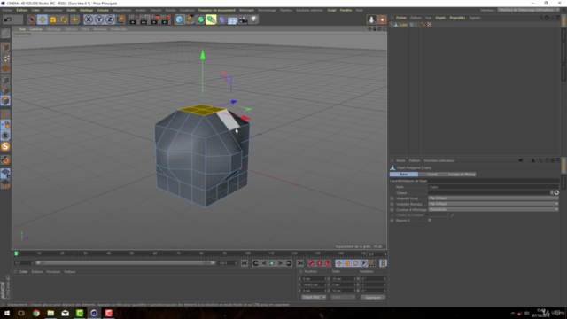Select the Cube object in object manager
This screenshot has width=567, height=319.
(403, 25)
